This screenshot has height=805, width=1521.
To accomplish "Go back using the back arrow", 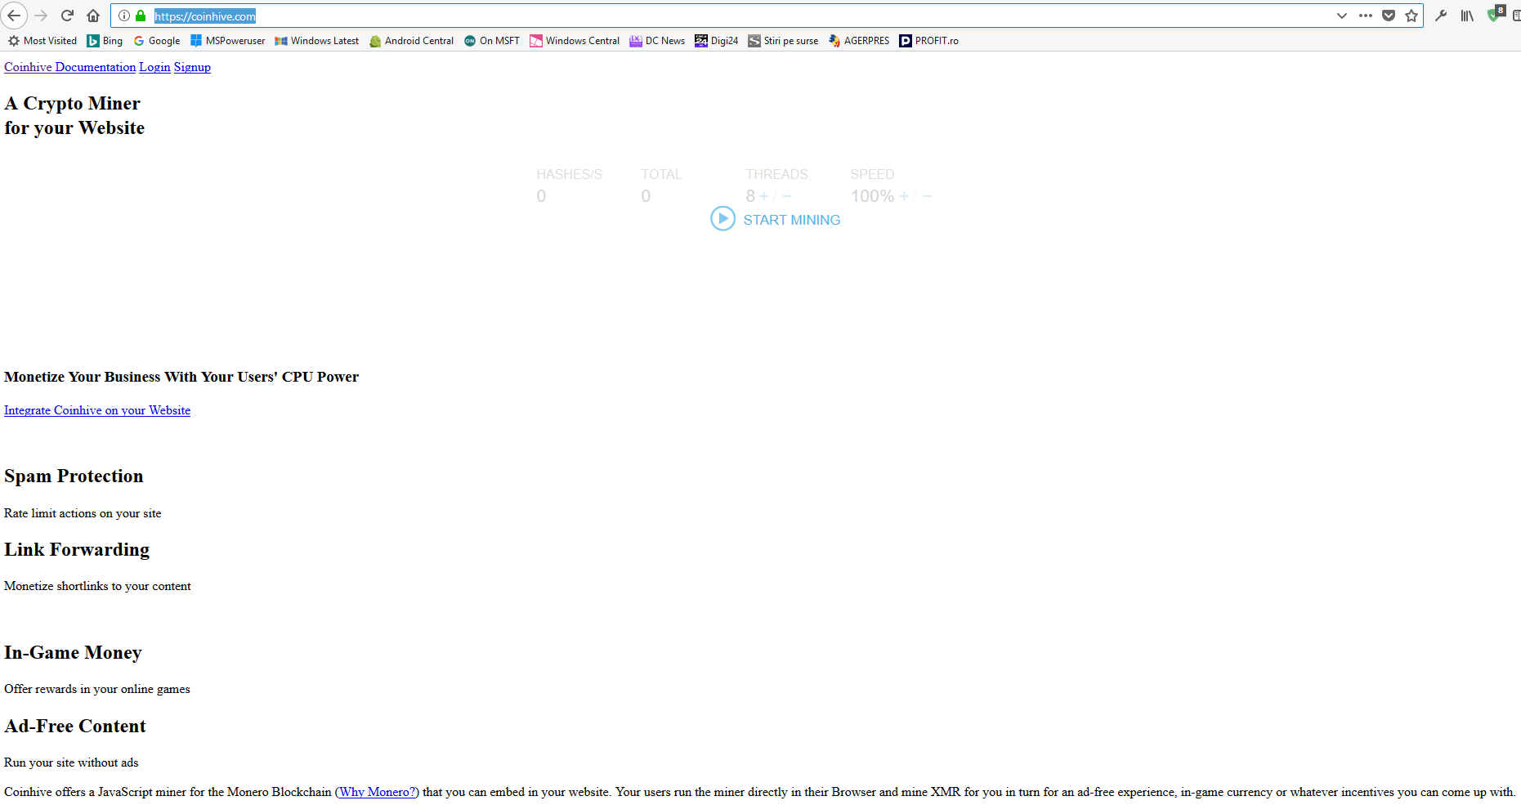I will coord(14,16).
